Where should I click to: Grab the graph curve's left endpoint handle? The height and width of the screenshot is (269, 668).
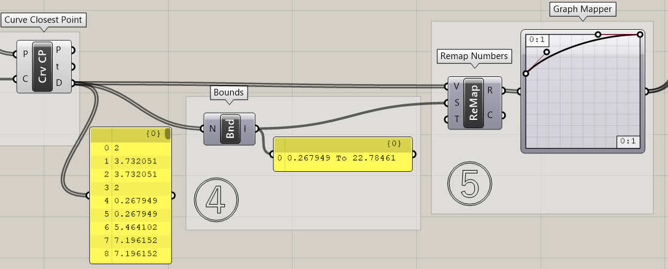(526, 73)
